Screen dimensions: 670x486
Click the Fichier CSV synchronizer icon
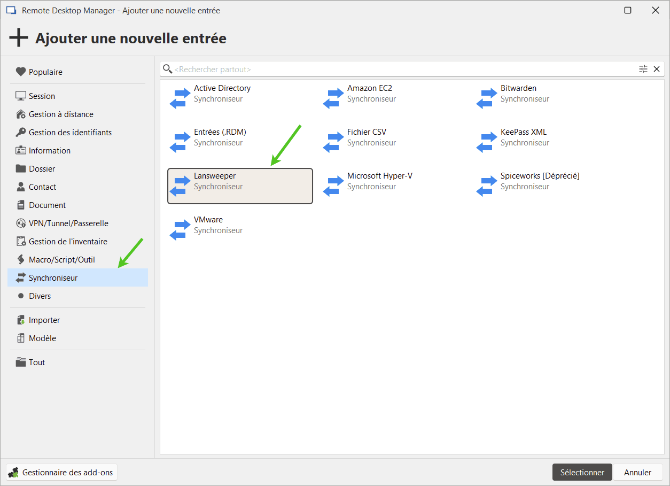coord(331,142)
